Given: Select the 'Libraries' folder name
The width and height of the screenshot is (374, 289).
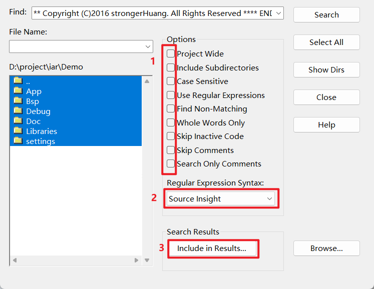Looking at the screenshot, I should (x=42, y=131).
